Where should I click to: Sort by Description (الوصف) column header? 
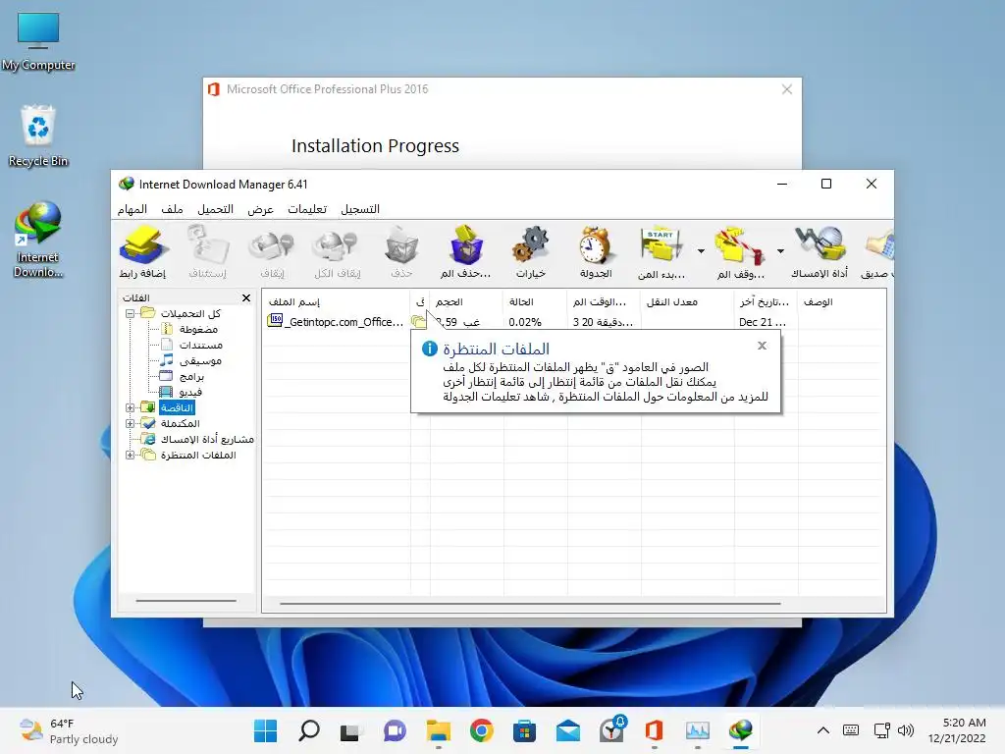pyautogui.click(x=841, y=302)
